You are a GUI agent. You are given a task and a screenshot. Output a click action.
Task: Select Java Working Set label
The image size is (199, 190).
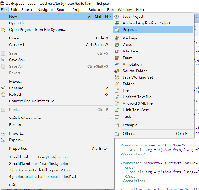(x=138, y=77)
